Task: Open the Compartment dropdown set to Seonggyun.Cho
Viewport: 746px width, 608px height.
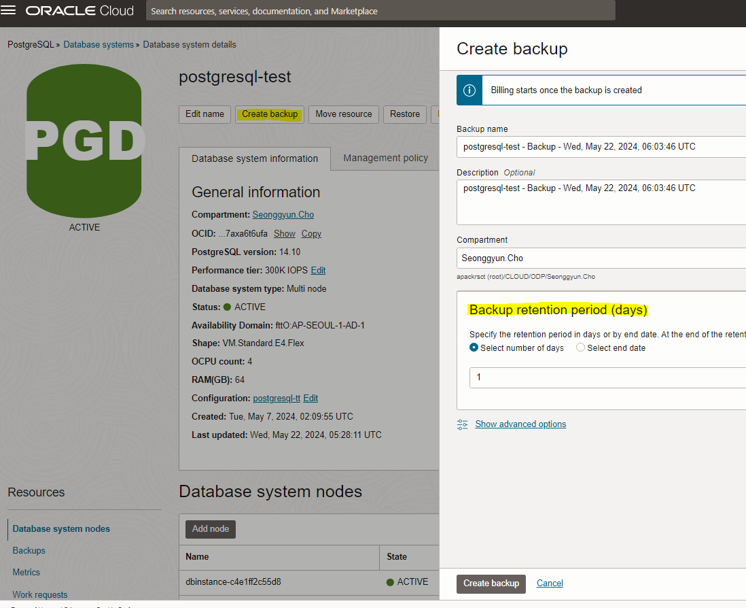Action: click(601, 258)
